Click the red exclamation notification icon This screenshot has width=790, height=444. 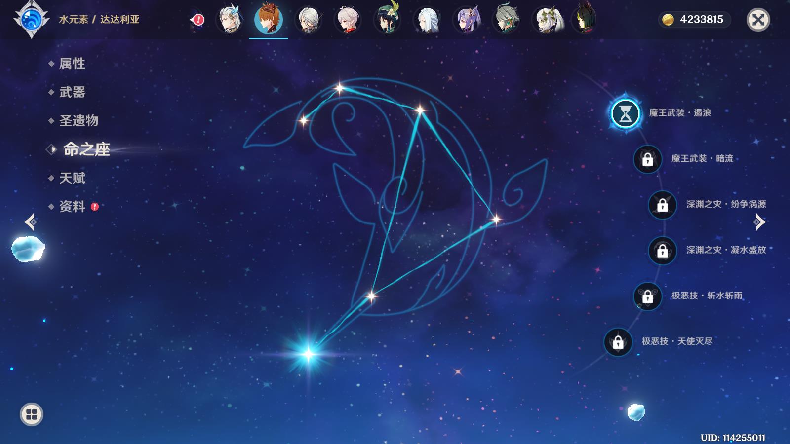click(x=198, y=20)
